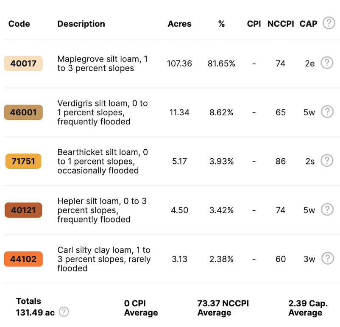Sort by the Acres column header

click(x=179, y=24)
